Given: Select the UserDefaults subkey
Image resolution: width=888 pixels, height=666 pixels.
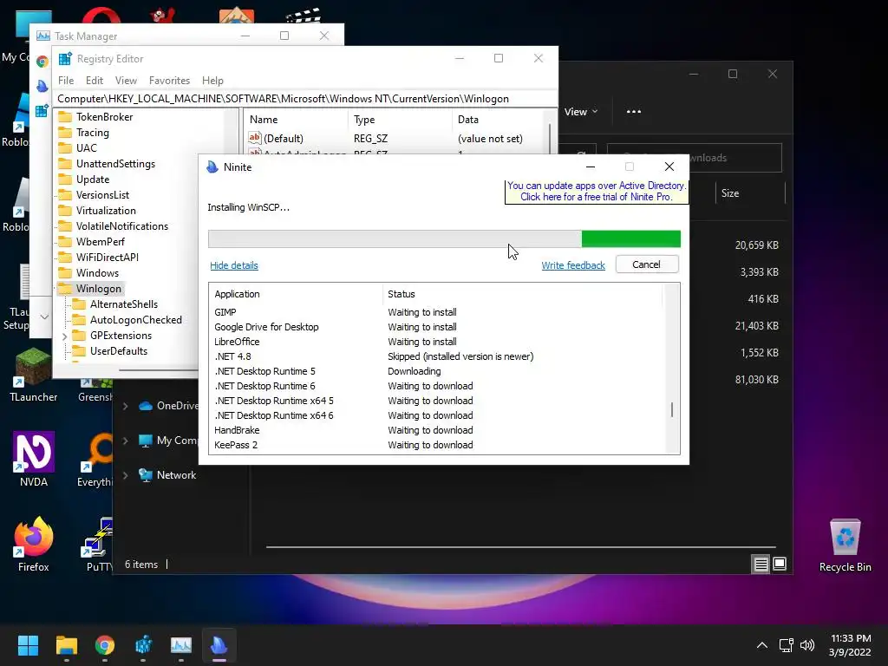Looking at the screenshot, I should [118, 351].
